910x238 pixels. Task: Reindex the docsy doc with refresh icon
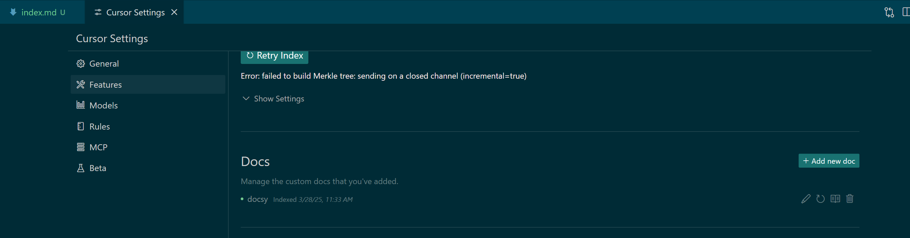pyautogui.click(x=820, y=199)
